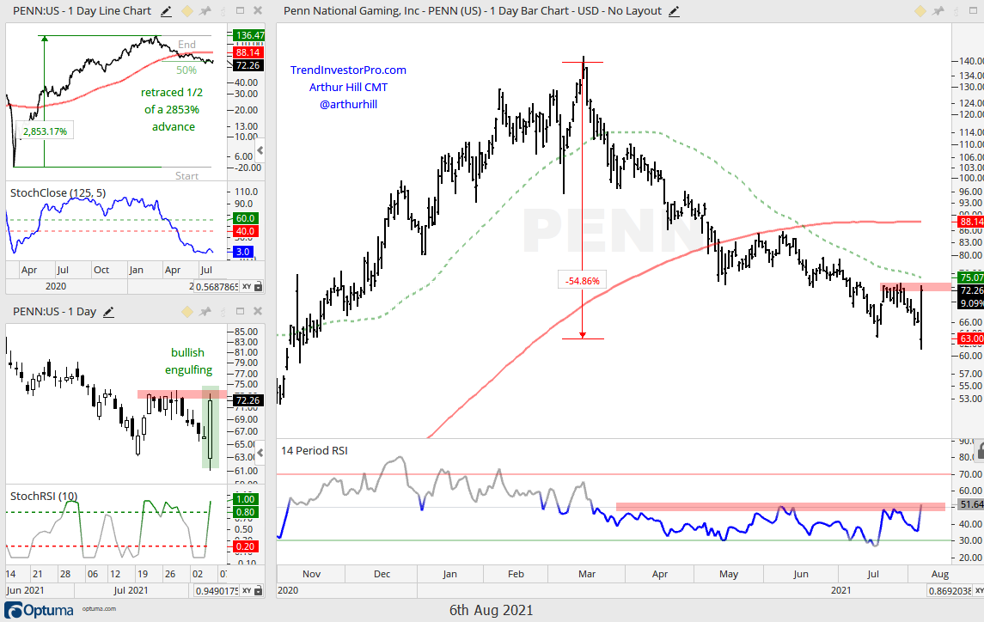984x622 pixels.
Task: Select the bullish engulfing annotation text
Action: coord(188,361)
